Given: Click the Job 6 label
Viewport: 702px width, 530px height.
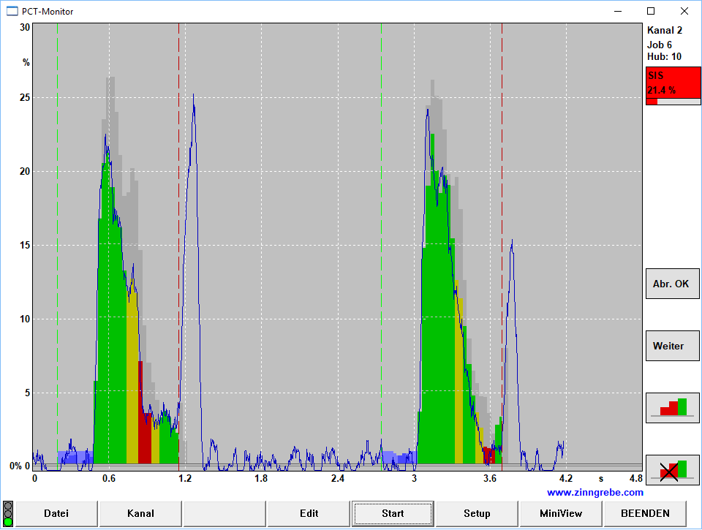Looking at the screenshot, I should [x=660, y=45].
